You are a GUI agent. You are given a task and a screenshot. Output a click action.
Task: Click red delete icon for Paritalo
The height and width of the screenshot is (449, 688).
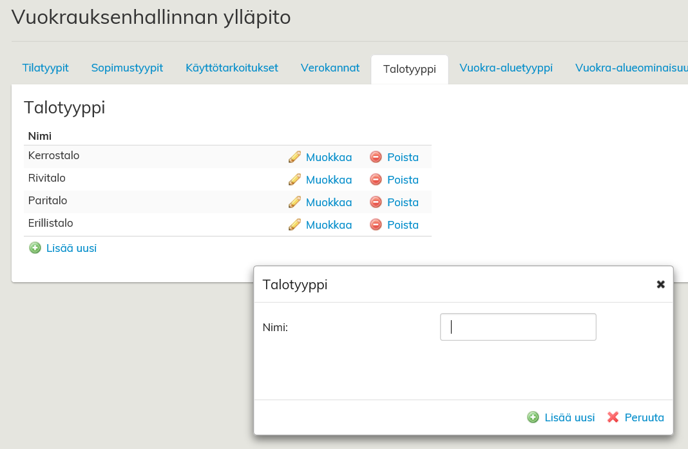click(x=376, y=202)
